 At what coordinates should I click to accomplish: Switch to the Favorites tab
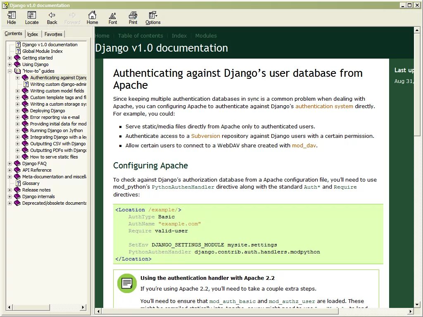(53, 34)
